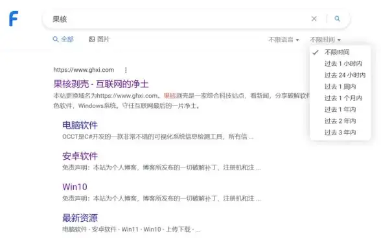Open the three-dot menu beside ghxi.com URL
Screen dimensions: 381x238
point(126,70)
